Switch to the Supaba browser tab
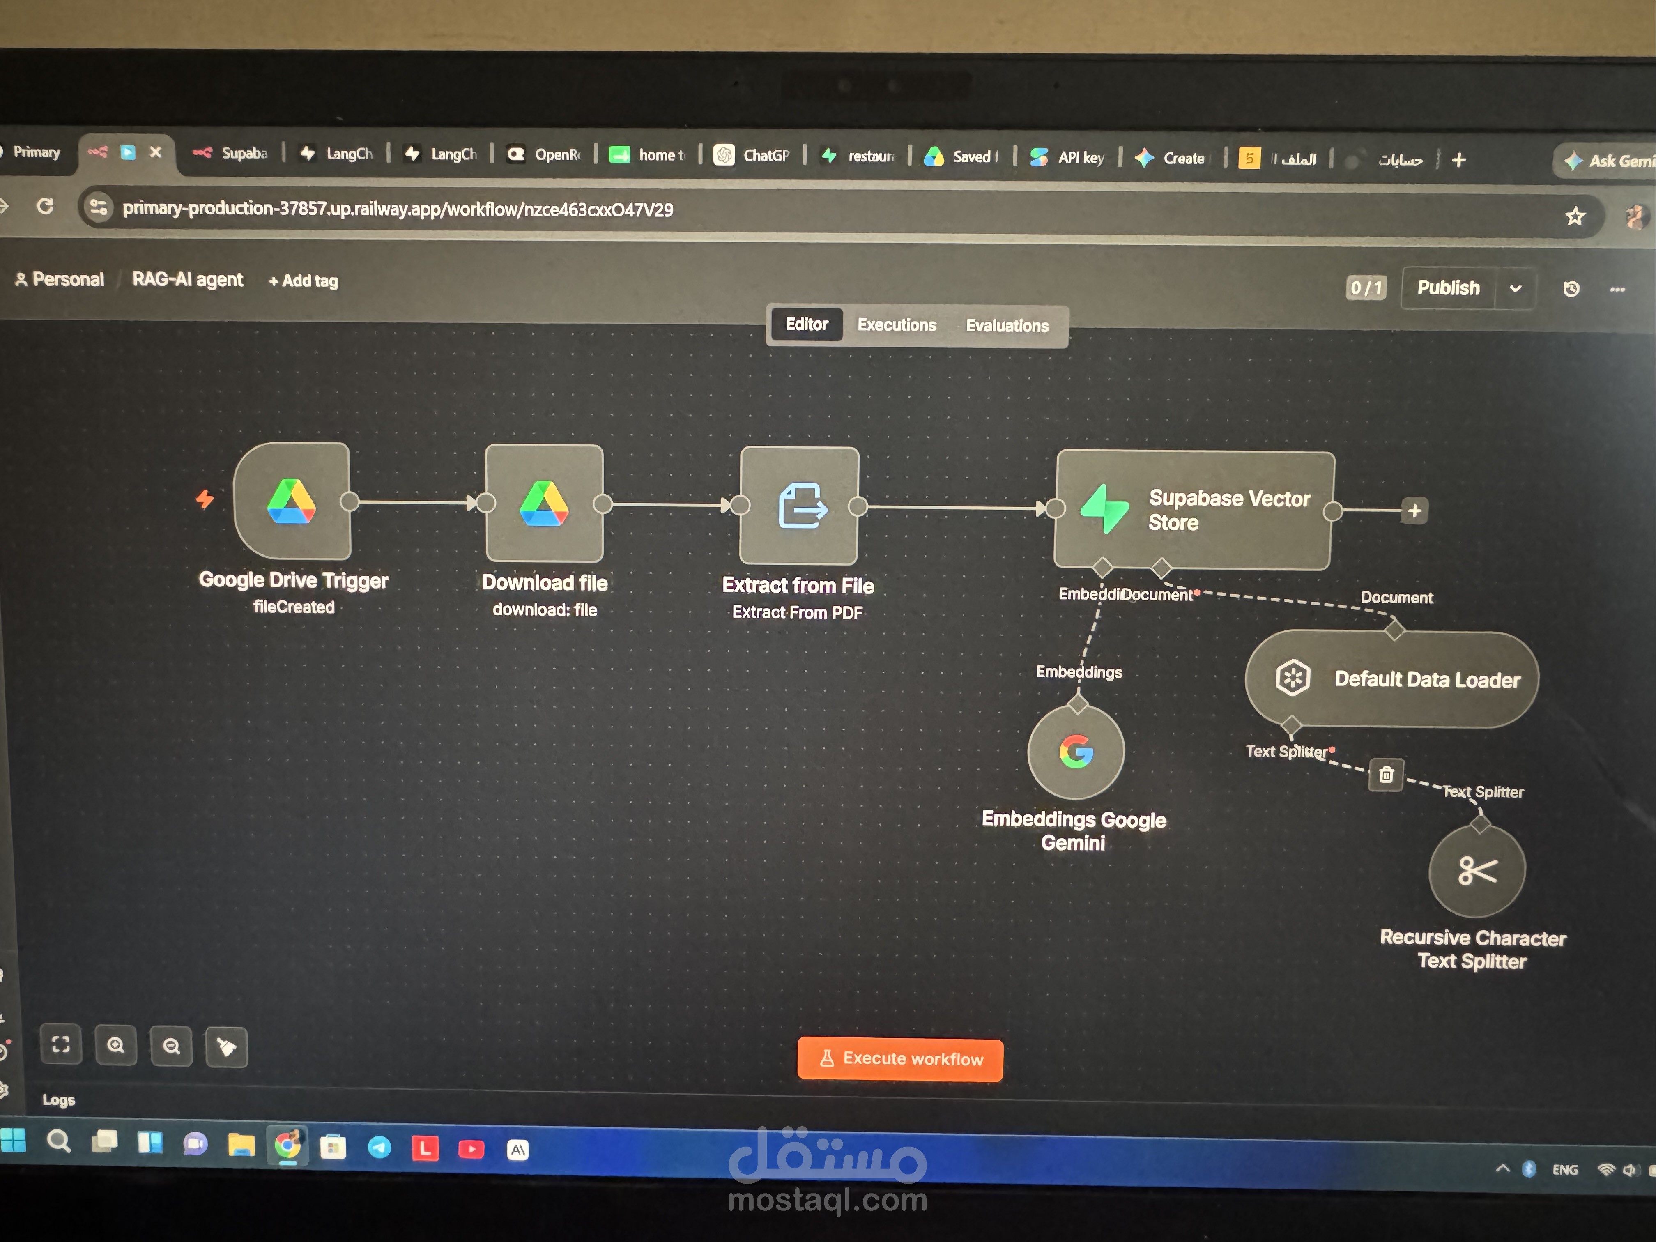Image resolution: width=1656 pixels, height=1242 pixels. 230,153
